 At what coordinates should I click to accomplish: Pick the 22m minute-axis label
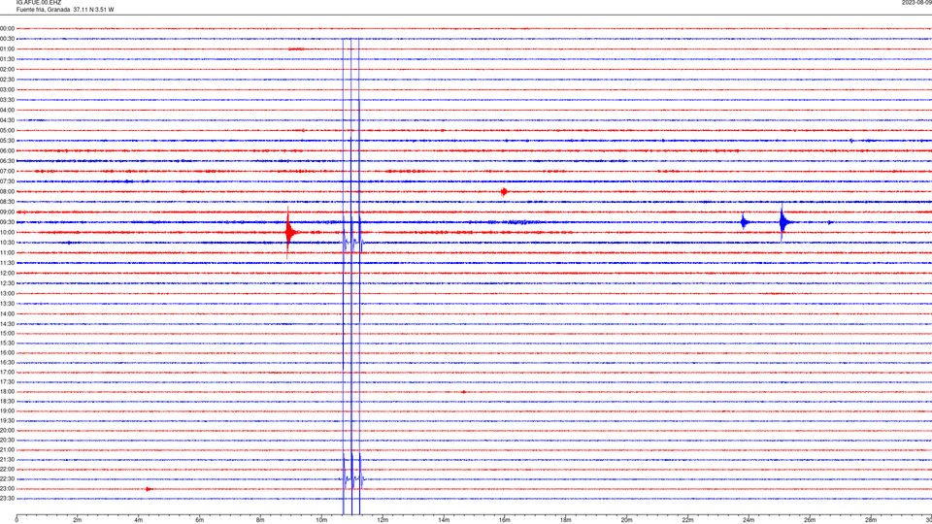(x=687, y=520)
